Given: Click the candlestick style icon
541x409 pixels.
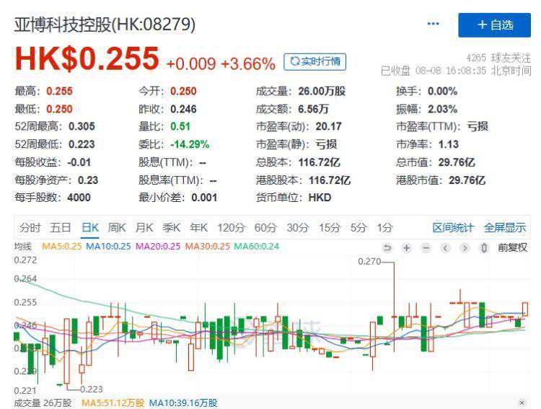Looking at the screenshot, I should (x=484, y=247).
